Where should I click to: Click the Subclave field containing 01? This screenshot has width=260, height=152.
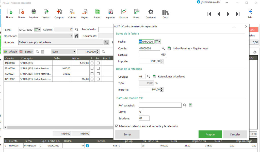click(144, 118)
